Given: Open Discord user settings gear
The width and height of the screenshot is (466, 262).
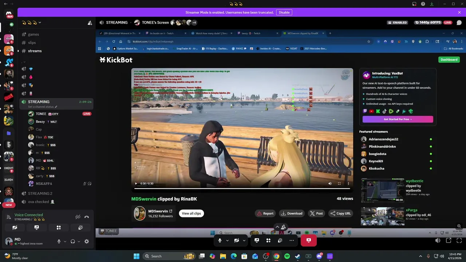Looking at the screenshot, I should click(x=87, y=241).
